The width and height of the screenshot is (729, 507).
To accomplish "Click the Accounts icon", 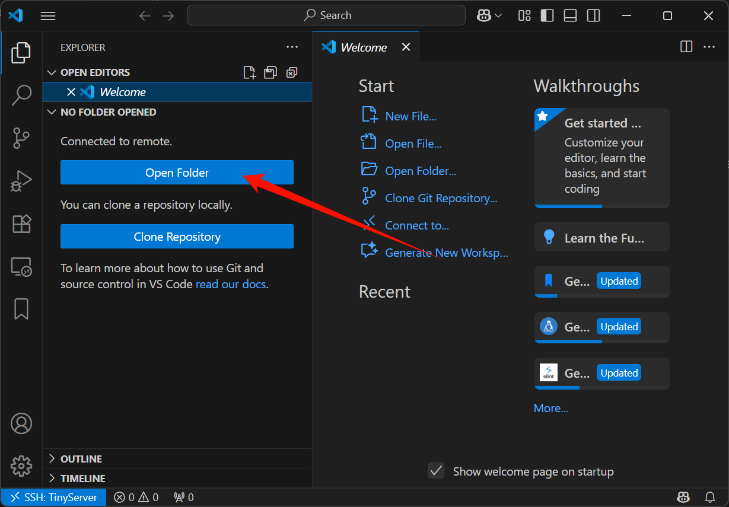I will point(21,423).
